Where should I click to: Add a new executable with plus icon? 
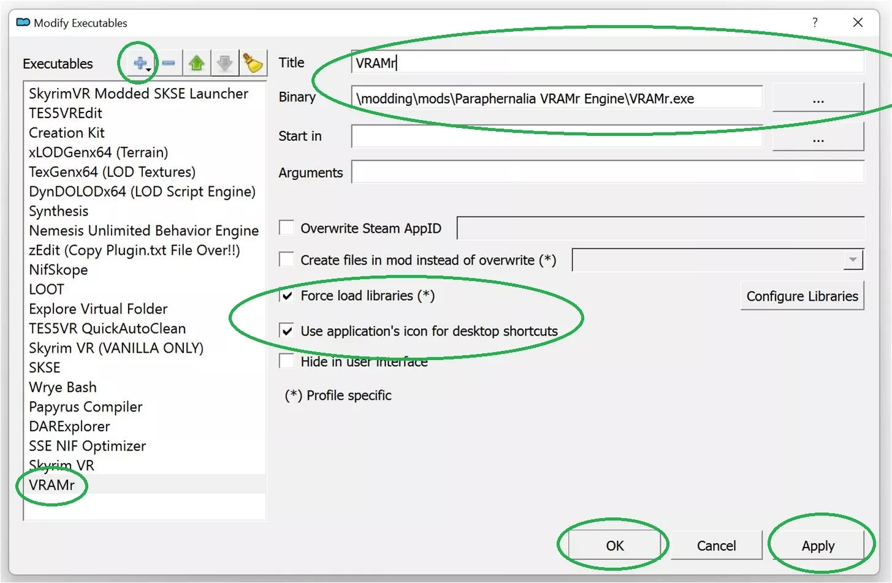pos(141,63)
